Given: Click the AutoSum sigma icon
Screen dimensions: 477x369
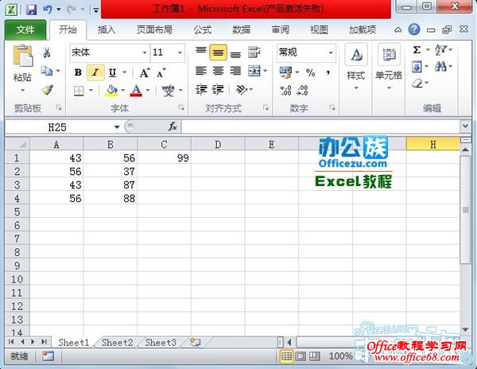Looking at the screenshot, I should point(417,49).
